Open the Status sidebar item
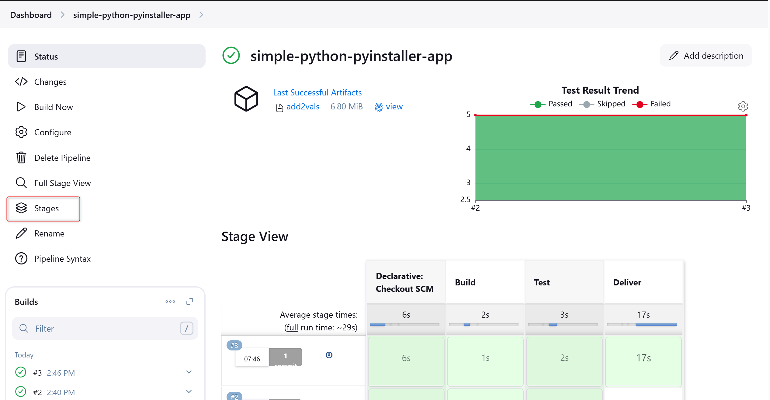The height and width of the screenshot is (400, 770). [x=106, y=56]
